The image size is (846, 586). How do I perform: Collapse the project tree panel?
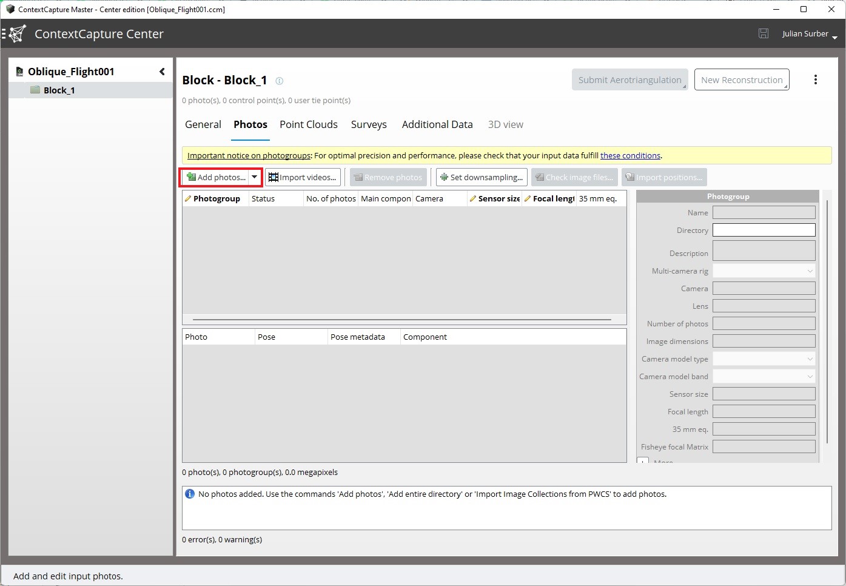click(x=161, y=71)
